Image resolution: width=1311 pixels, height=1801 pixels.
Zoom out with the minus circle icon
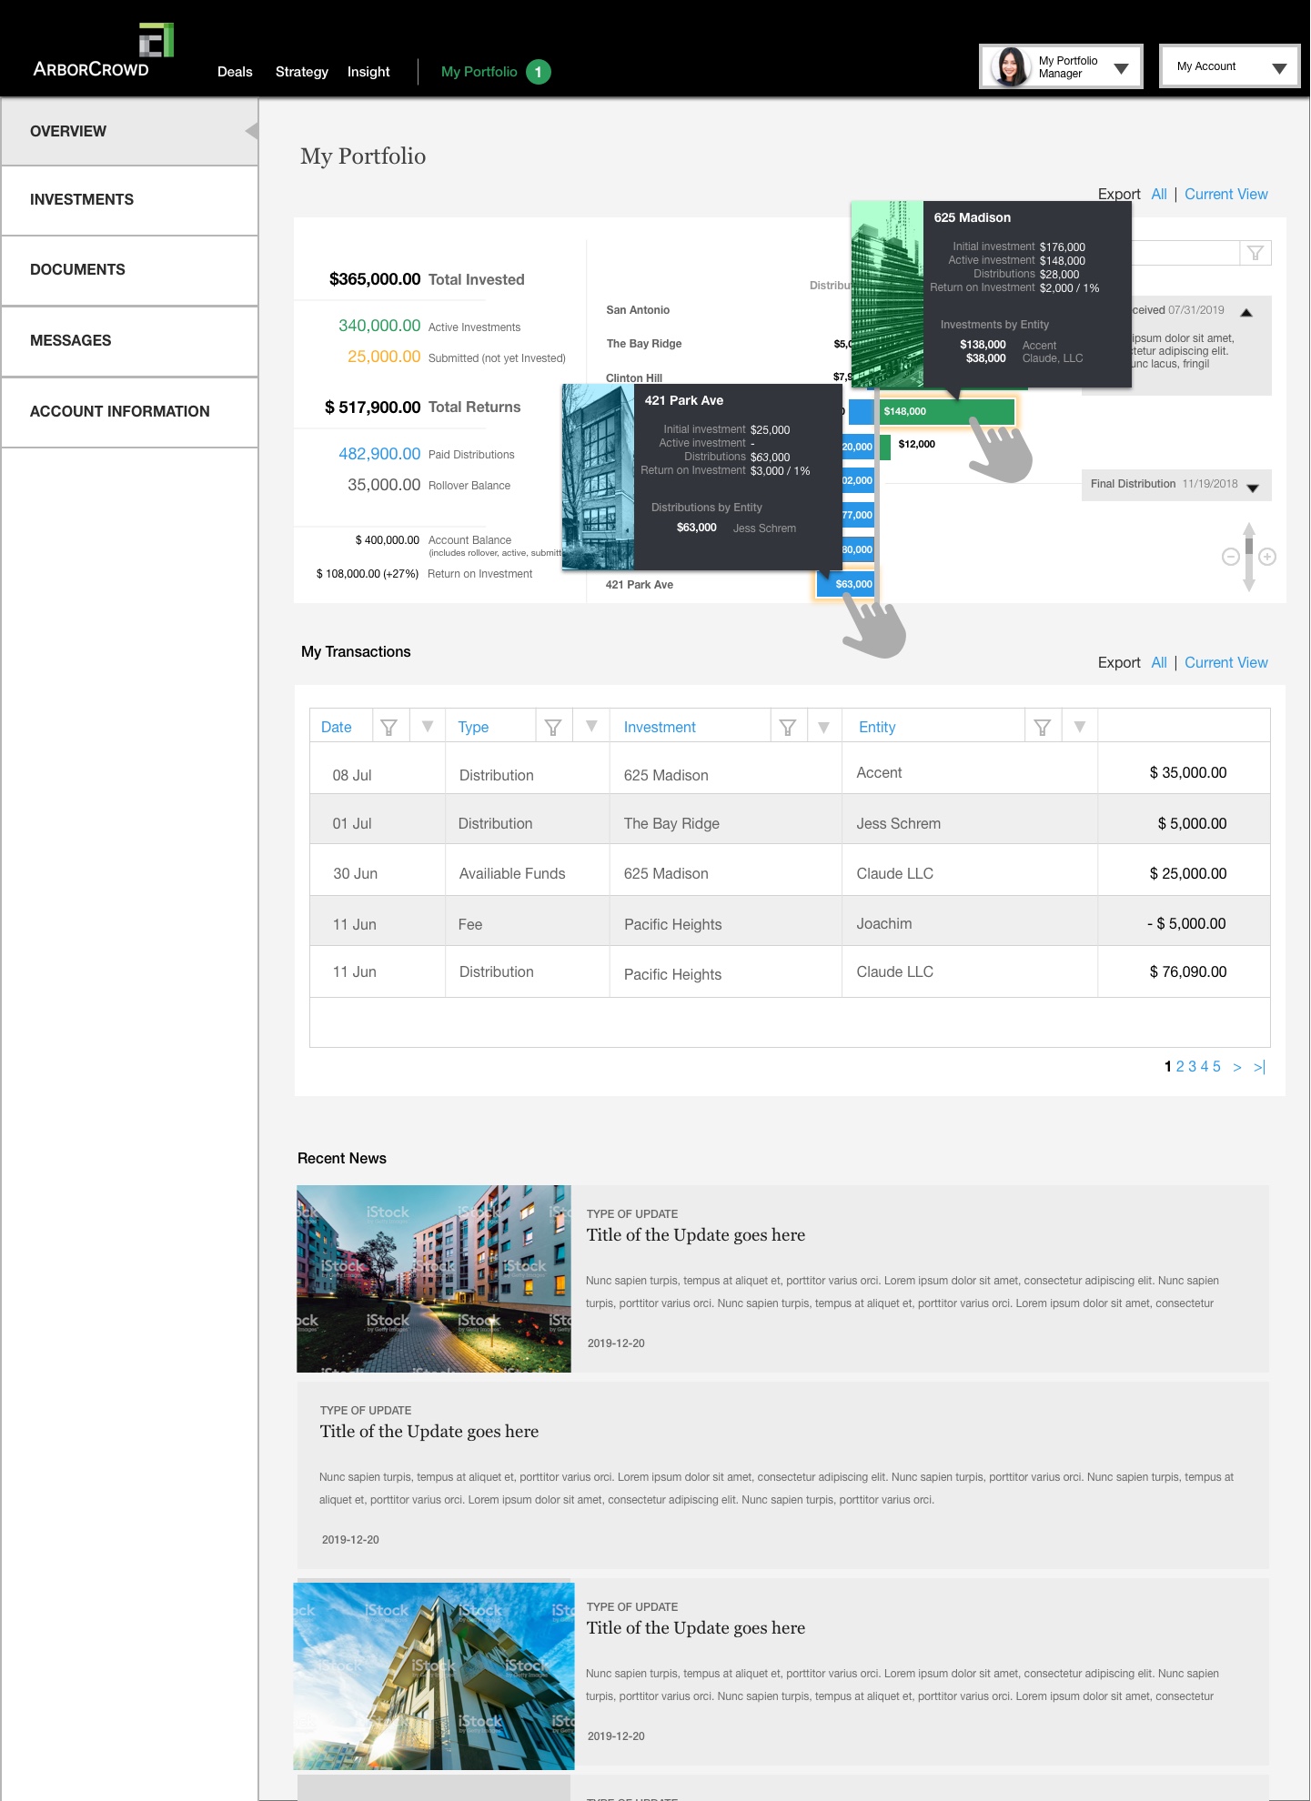1230,557
